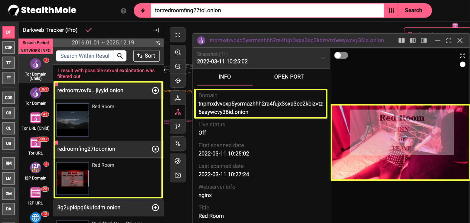
Task: Expand the Snapshot date dropdown
Action: 323,58
